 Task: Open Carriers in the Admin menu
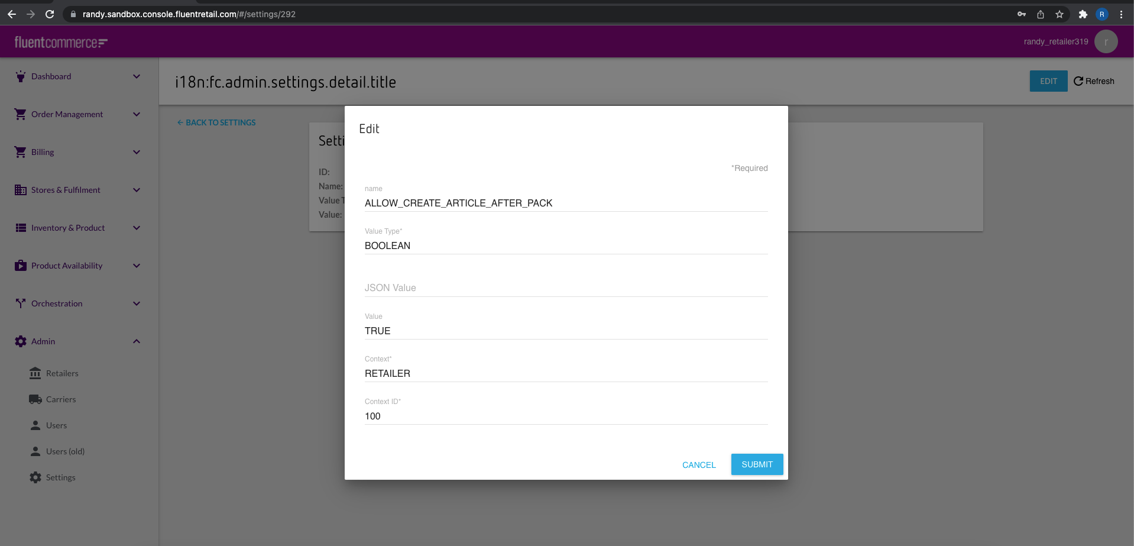coord(61,399)
